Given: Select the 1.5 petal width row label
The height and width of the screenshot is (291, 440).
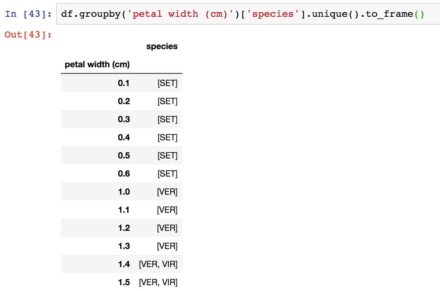Looking at the screenshot, I should [124, 282].
